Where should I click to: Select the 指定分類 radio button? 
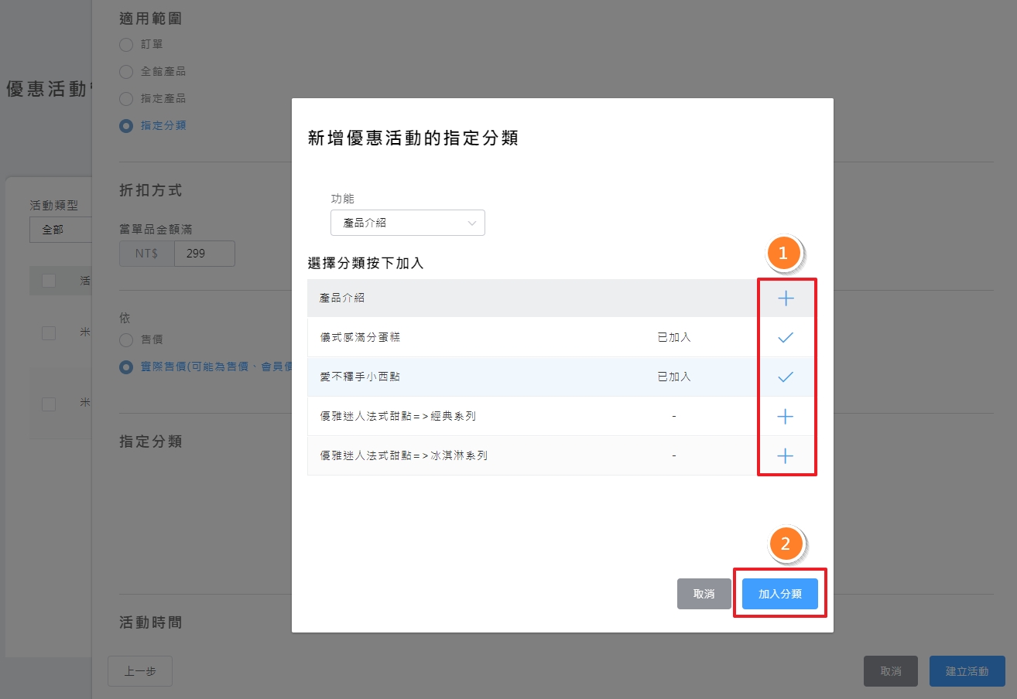tap(126, 126)
